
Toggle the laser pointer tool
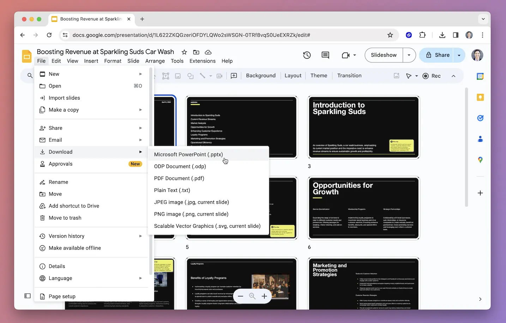click(409, 76)
